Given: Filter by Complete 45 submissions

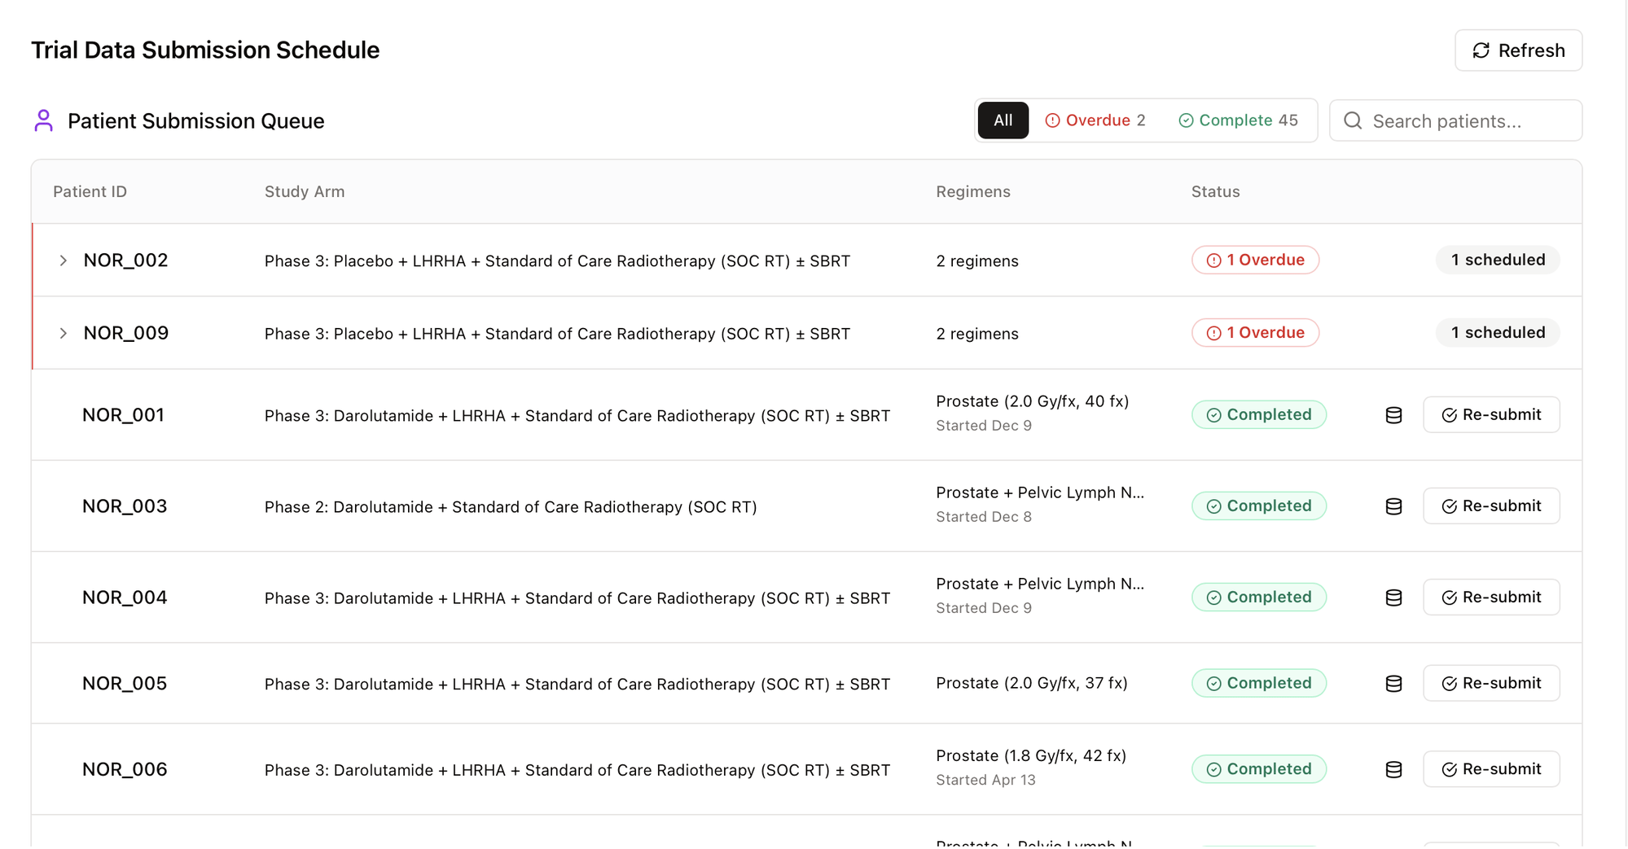Looking at the screenshot, I should point(1238,120).
